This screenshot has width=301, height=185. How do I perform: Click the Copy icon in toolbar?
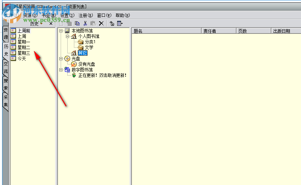coord(77,23)
